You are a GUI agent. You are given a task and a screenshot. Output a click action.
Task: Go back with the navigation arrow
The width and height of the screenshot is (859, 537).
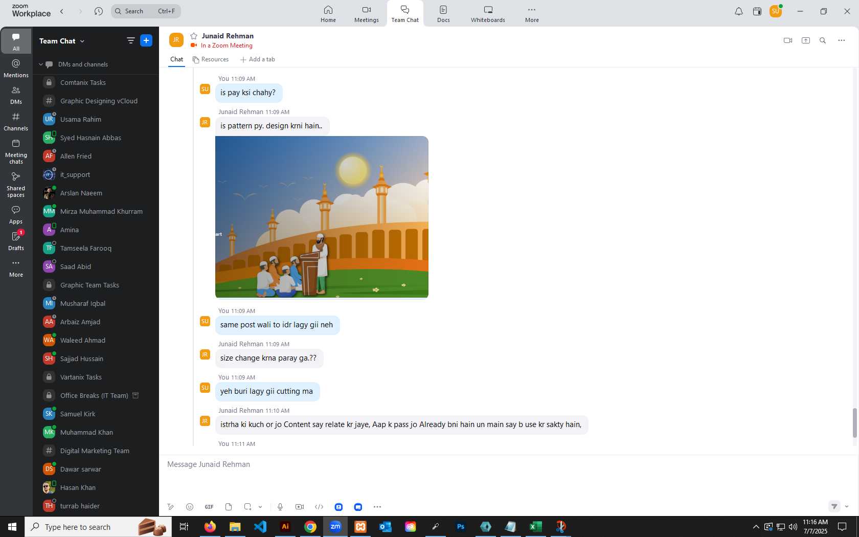pyautogui.click(x=62, y=11)
